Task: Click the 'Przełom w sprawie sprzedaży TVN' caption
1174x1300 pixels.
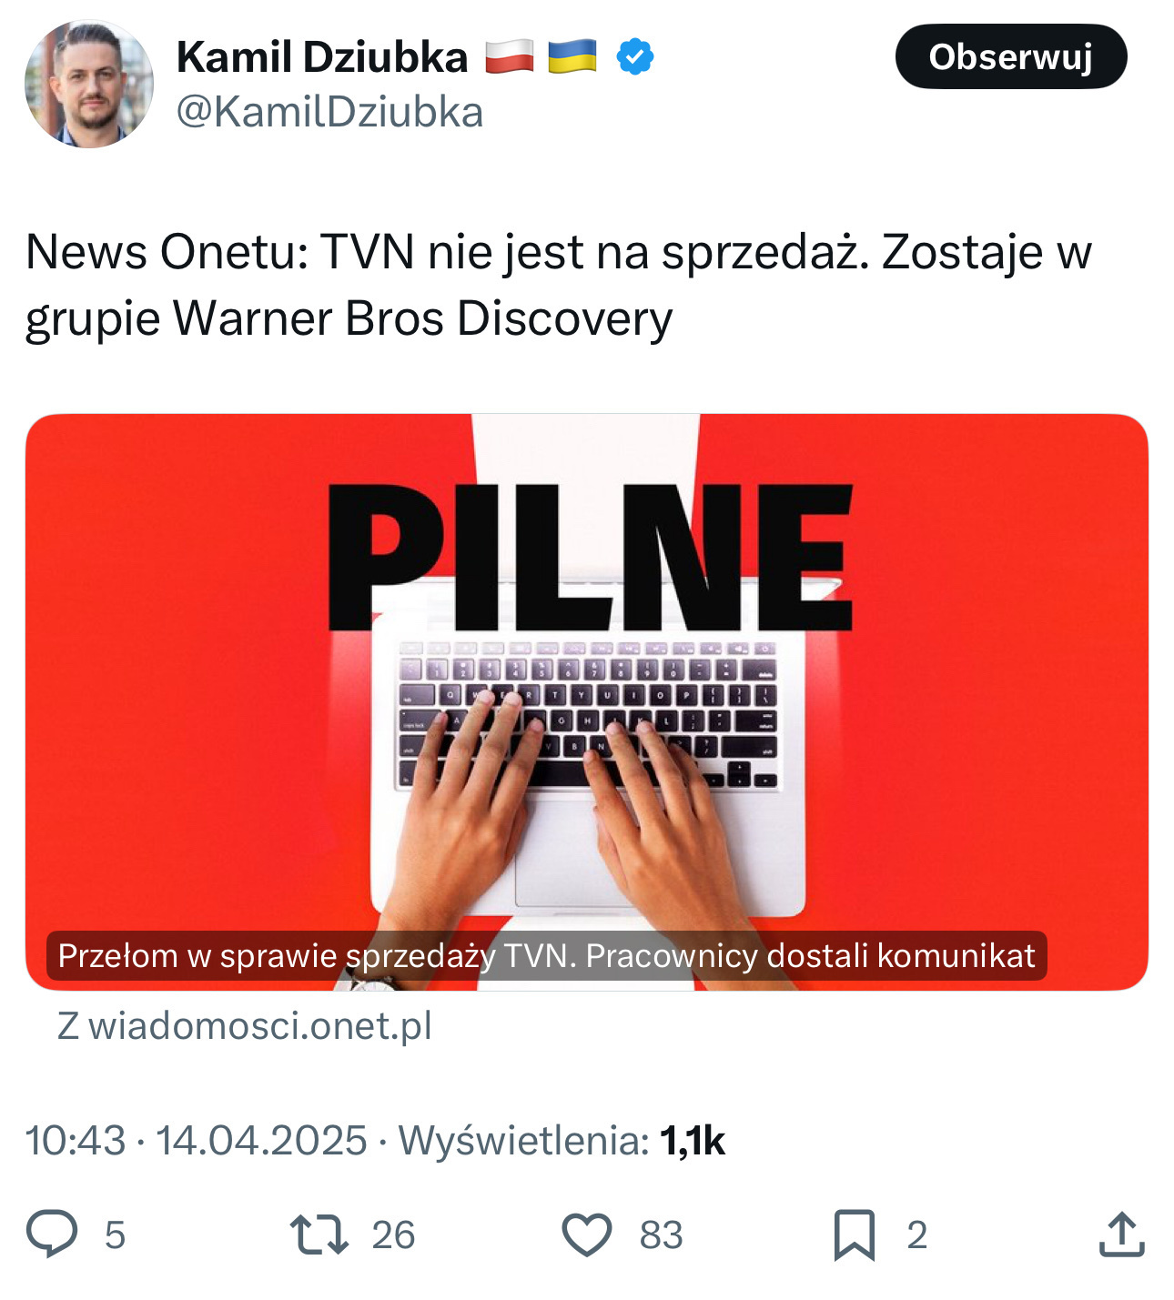Action: click(546, 955)
